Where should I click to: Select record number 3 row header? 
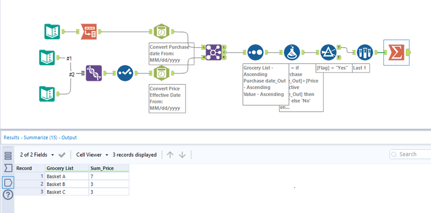(30, 192)
